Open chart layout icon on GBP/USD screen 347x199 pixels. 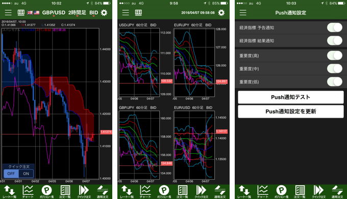[21, 13]
